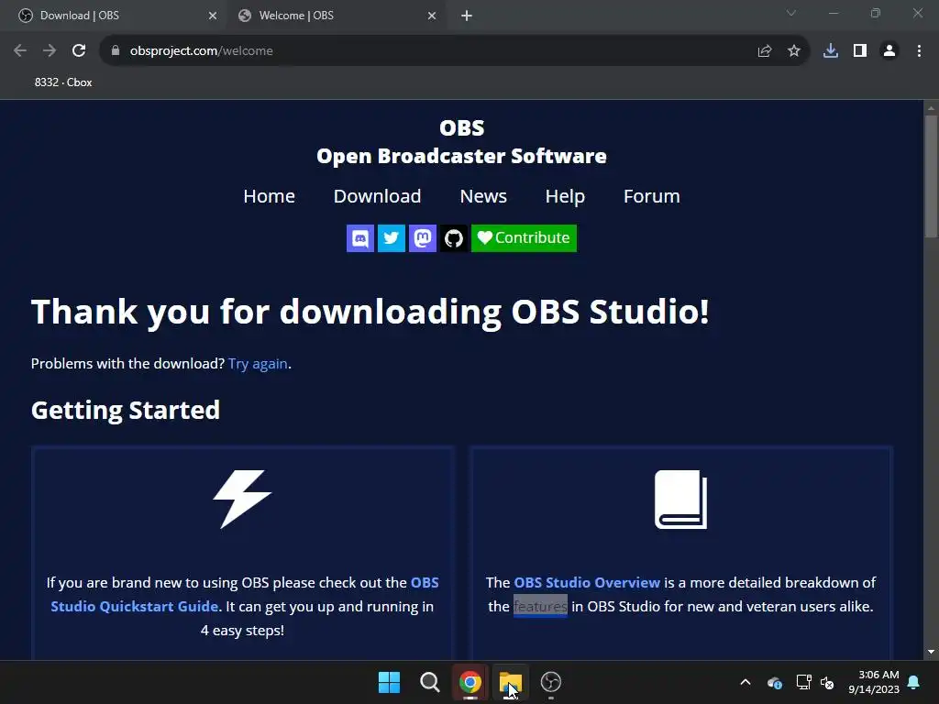The height and width of the screenshot is (704, 939).
Task: Click the OneDrive cloud tray icon
Action: [x=774, y=682]
